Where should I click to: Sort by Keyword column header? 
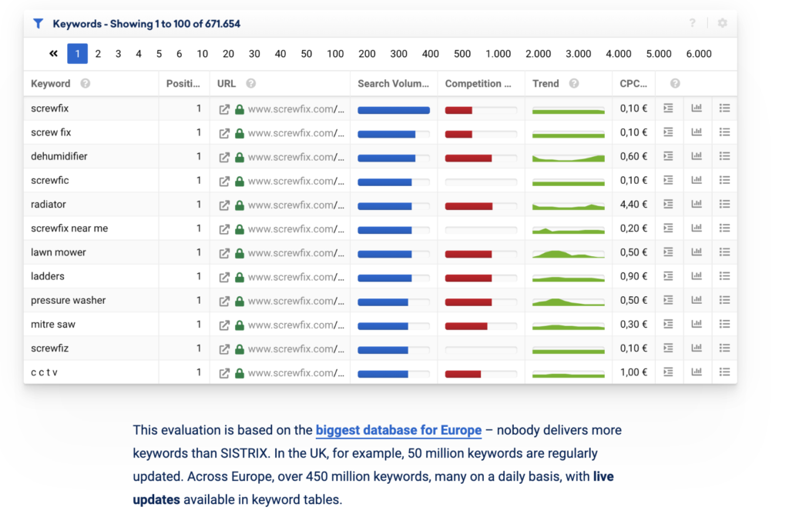coord(50,83)
